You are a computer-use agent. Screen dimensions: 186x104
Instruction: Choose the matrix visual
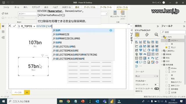pos(145,58)
